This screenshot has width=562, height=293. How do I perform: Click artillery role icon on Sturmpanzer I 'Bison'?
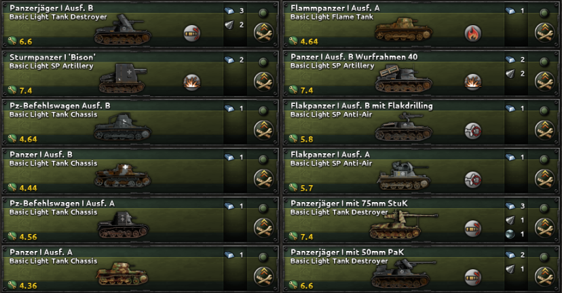point(192,82)
